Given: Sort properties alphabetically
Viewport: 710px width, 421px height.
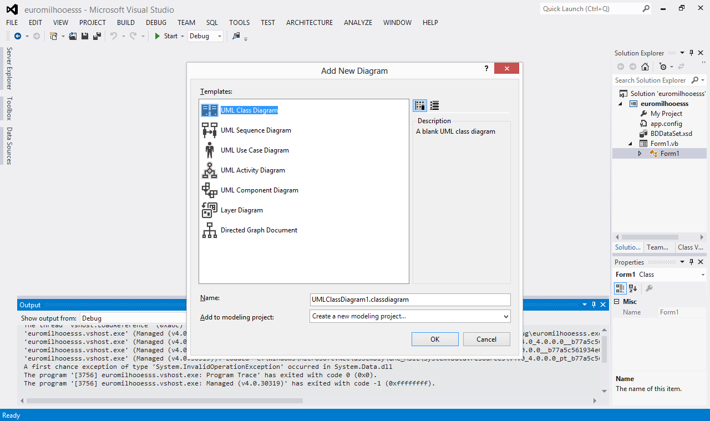Looking at the screenshot, I should [x=633, y=288].
